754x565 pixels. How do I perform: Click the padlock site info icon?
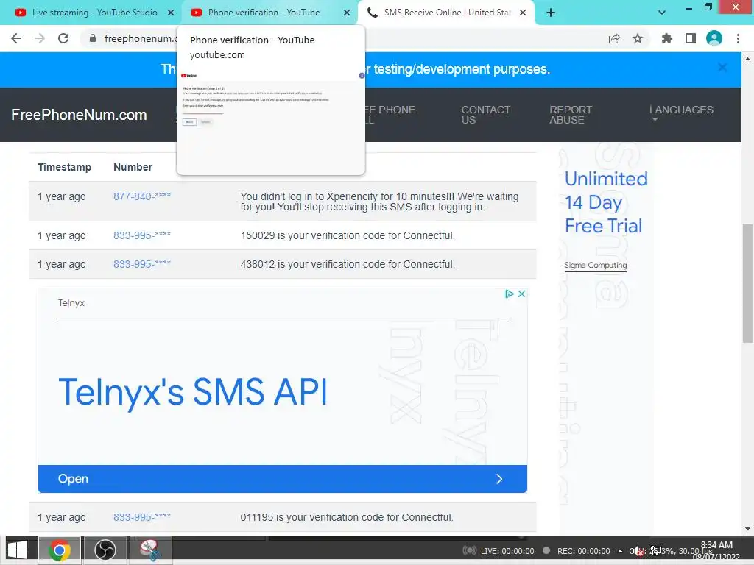[93, 38]
